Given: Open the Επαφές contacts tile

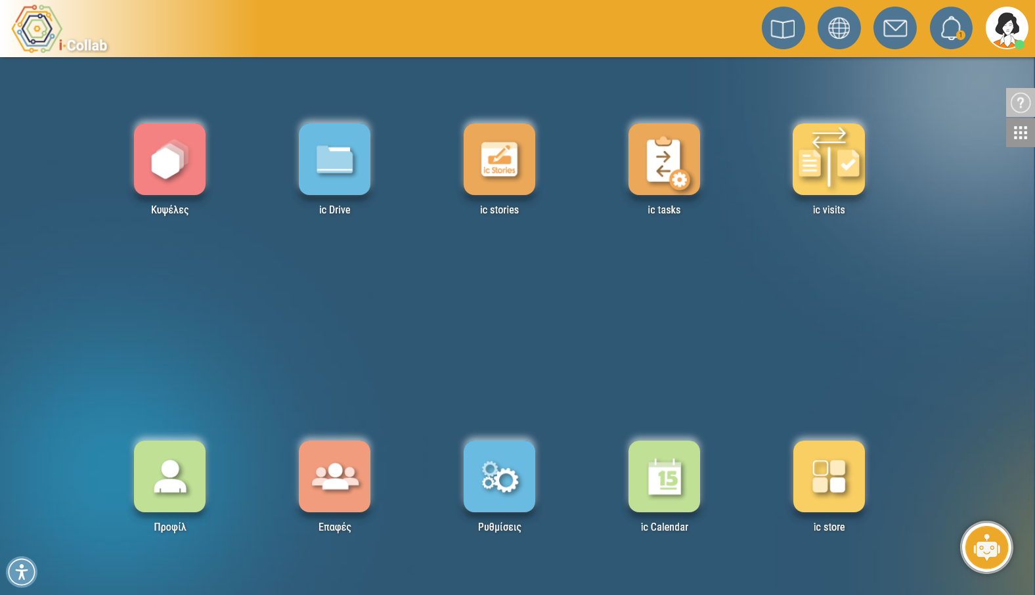Looking at the screenshot, I should 334,476.
